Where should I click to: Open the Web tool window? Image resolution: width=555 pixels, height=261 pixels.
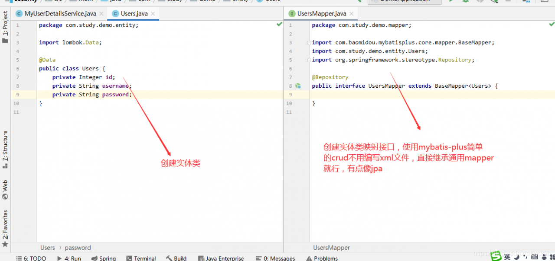5,190
